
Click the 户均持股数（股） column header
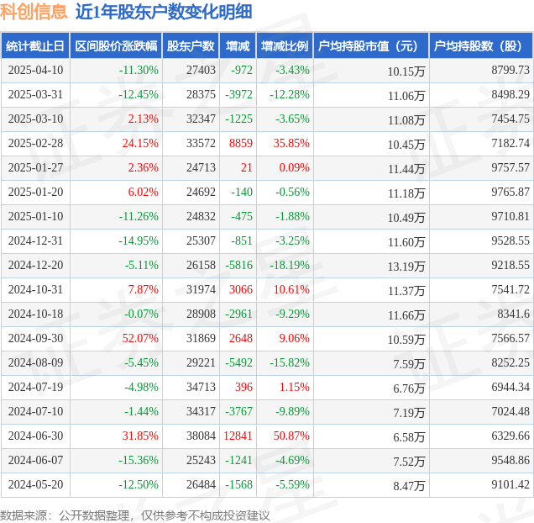point(481,45)
